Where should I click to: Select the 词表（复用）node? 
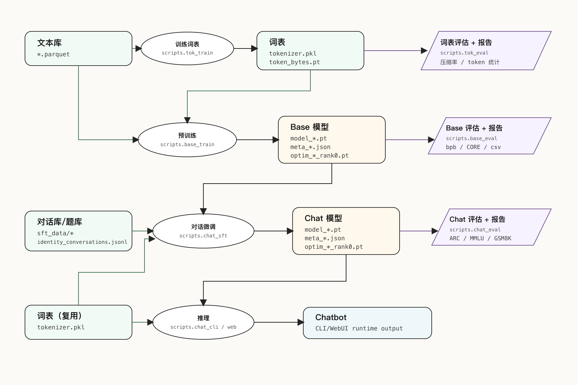pos(78,322)
